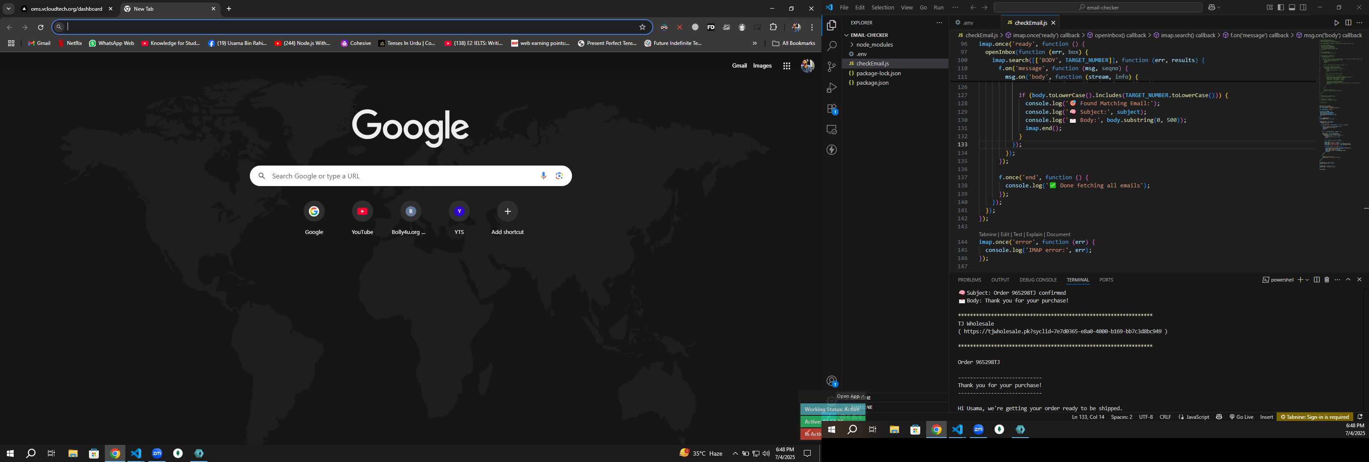The width and height of the screenshot is (1369, 462).
Task: Customize layout icon in VS Code title bar
Action: coord(1269,7)
